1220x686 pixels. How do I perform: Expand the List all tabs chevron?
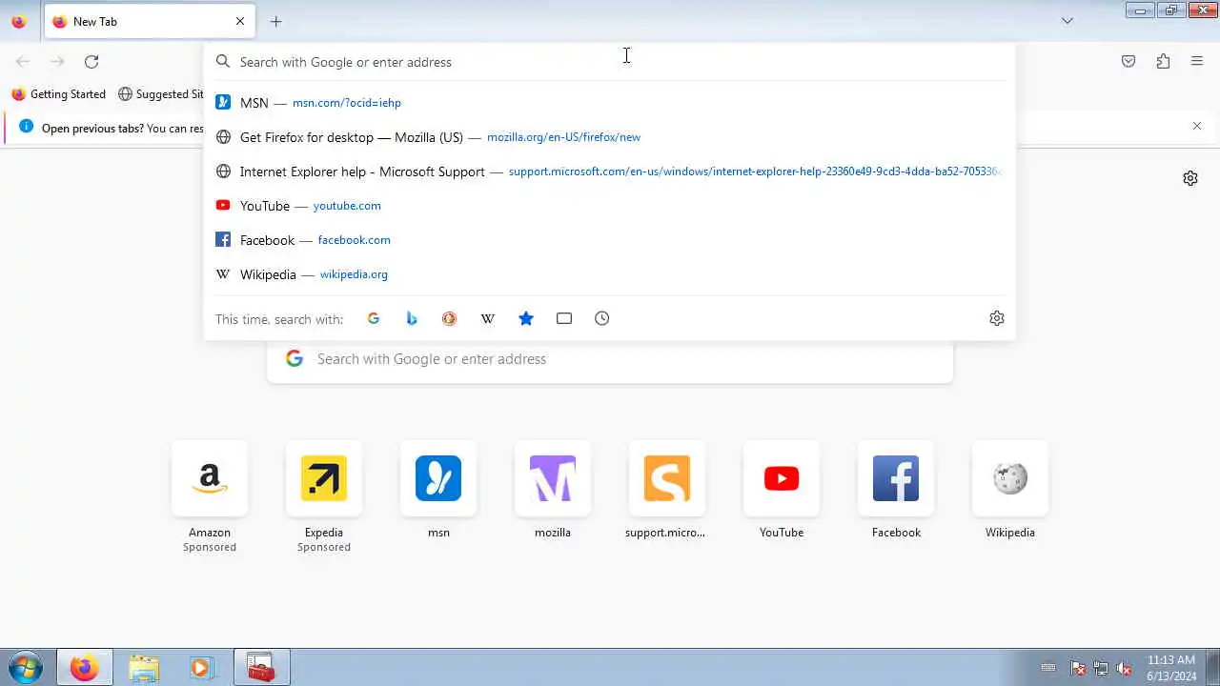click(1067, 21)
